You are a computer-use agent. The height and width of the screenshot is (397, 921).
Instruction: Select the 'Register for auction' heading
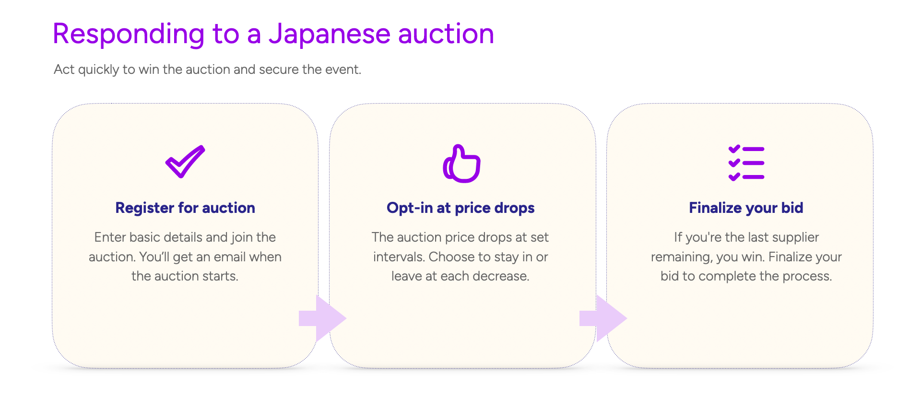185,208
